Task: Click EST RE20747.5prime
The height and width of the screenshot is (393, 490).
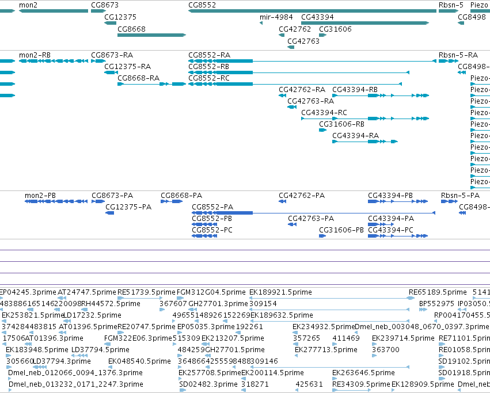Action: (x=147, y=327)
